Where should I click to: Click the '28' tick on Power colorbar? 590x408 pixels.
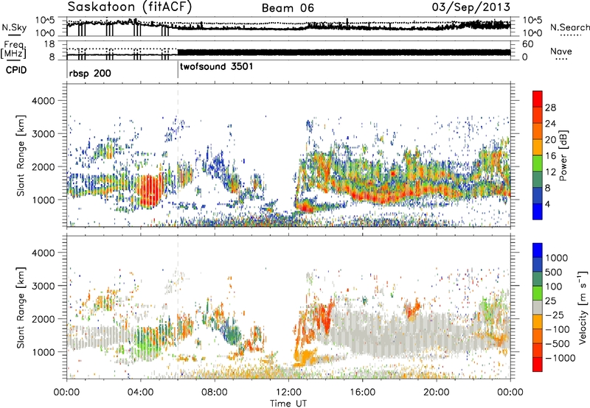coord(550,108)
